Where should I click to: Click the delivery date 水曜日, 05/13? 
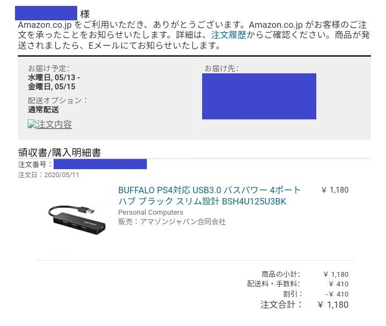click(x=54, y=77)
